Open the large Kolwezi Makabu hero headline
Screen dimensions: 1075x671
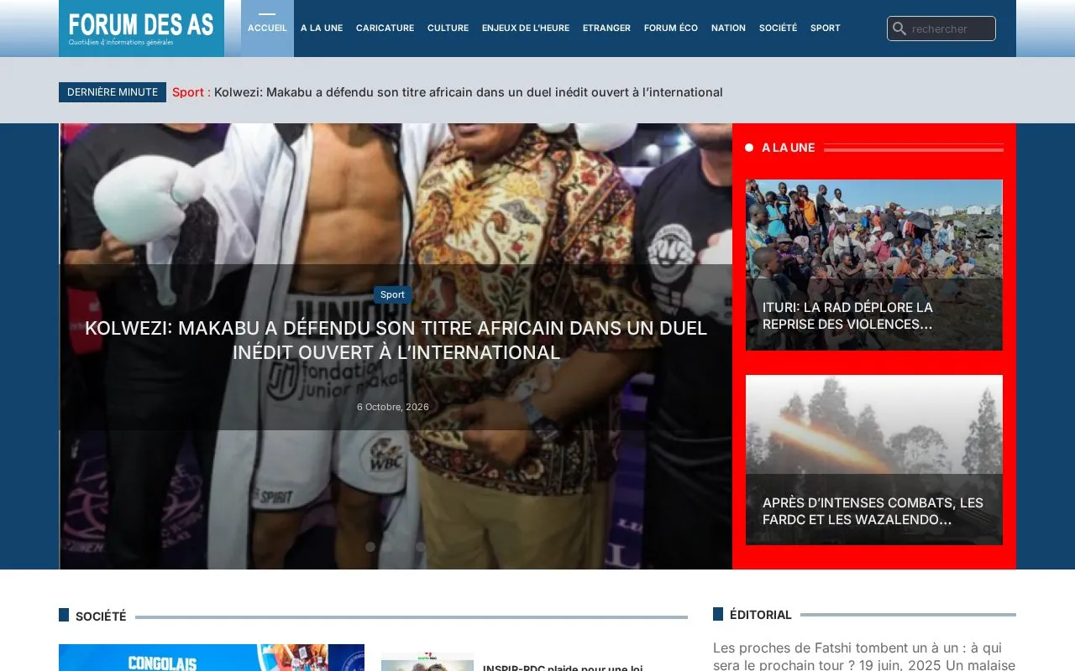coord(396,341)
